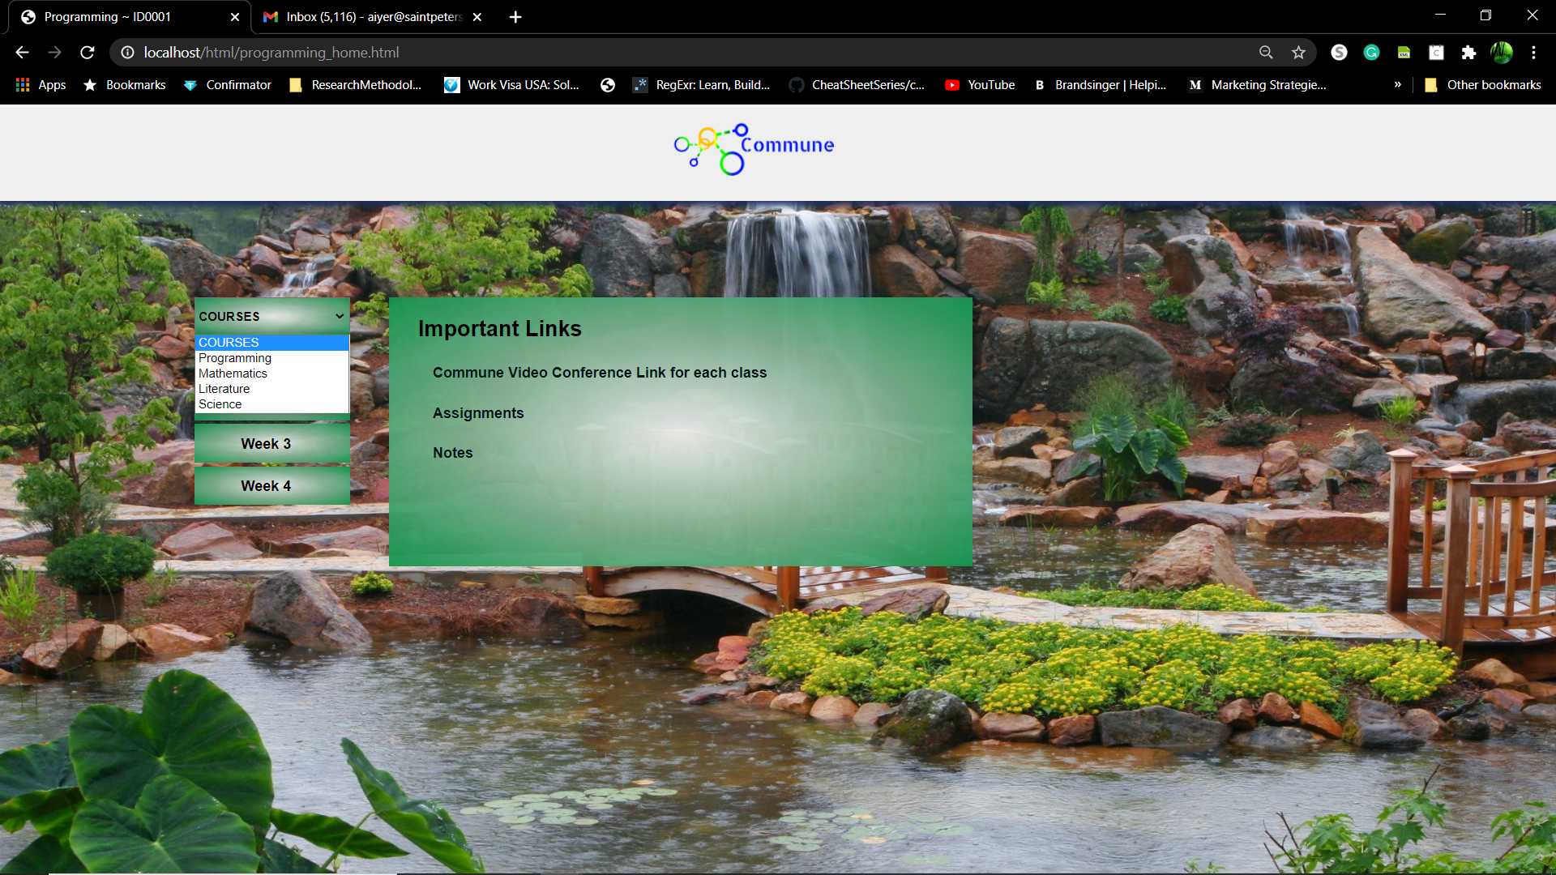Bookmark this page with star icon
The height and width of the screenshot is (875, 1556).
click(1298, 53)
